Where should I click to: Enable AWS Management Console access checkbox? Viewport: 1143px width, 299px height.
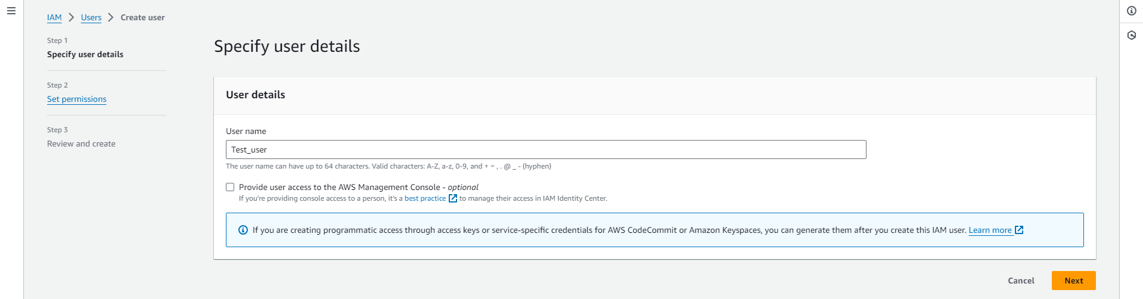[230, 187]
